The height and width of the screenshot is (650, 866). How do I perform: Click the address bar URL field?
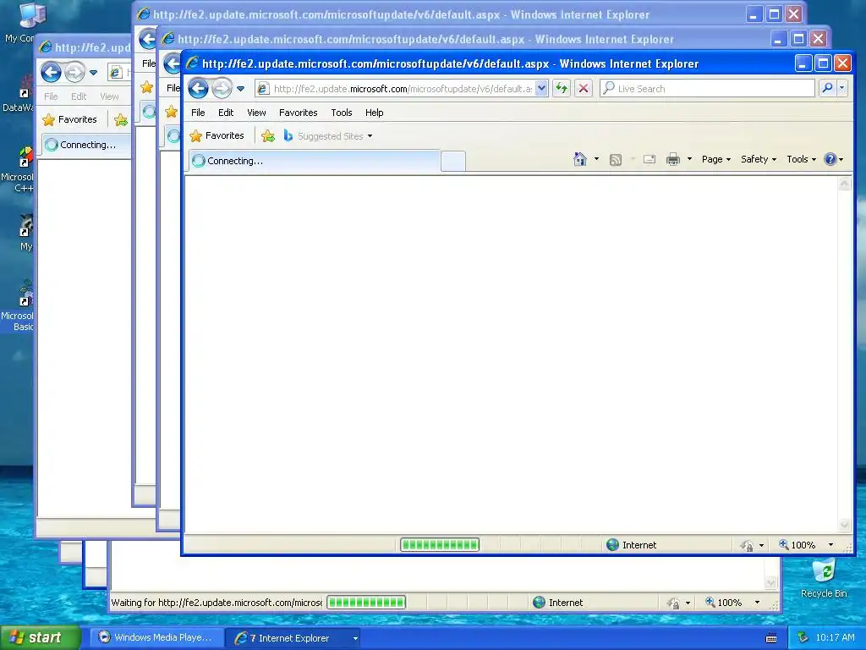tap(396, 88)
